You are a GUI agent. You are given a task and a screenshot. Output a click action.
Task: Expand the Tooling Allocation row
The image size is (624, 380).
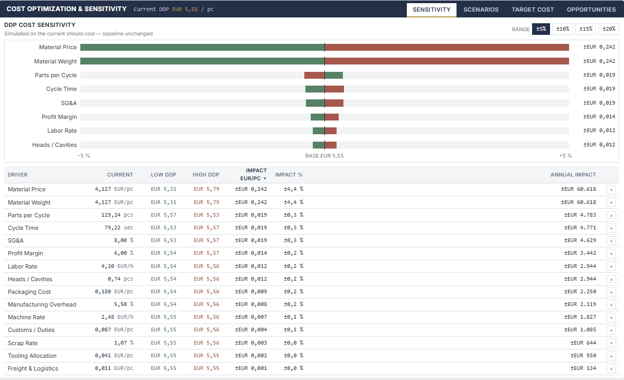(611, 356)
